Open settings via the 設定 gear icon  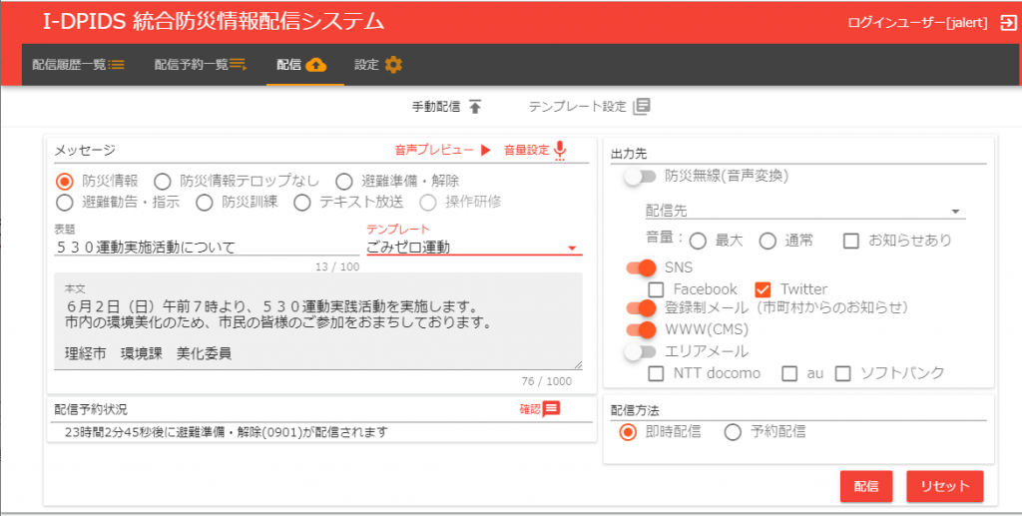coord(393,65)
